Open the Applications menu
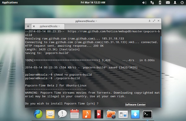 click(10, 2)
